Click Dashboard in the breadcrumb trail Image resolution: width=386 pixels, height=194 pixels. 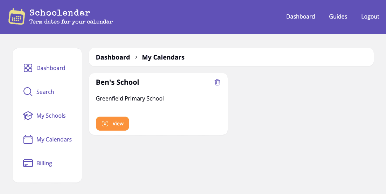pyautogui.click(x=113, y=57)
